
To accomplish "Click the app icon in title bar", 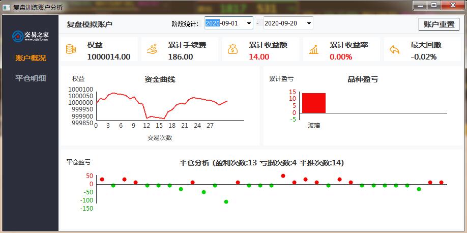I will pyautogui.click(x=6, y=7).
